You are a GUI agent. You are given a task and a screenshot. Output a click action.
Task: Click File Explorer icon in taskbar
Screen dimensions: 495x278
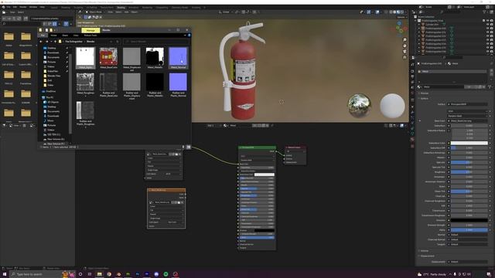(100, 274)
